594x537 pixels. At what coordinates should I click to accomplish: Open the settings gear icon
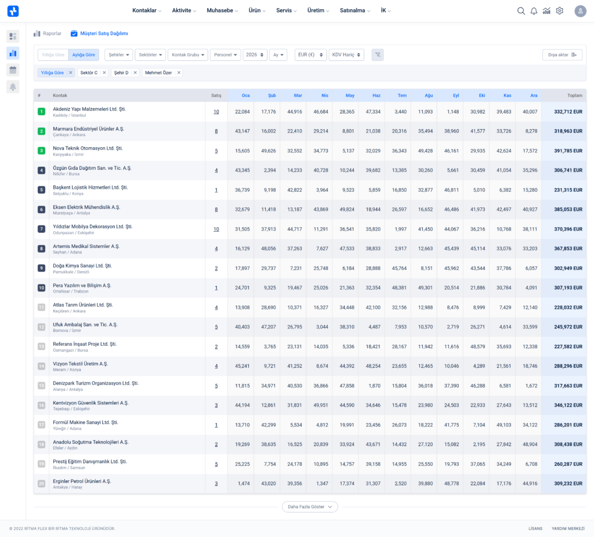tap(560, 11)
